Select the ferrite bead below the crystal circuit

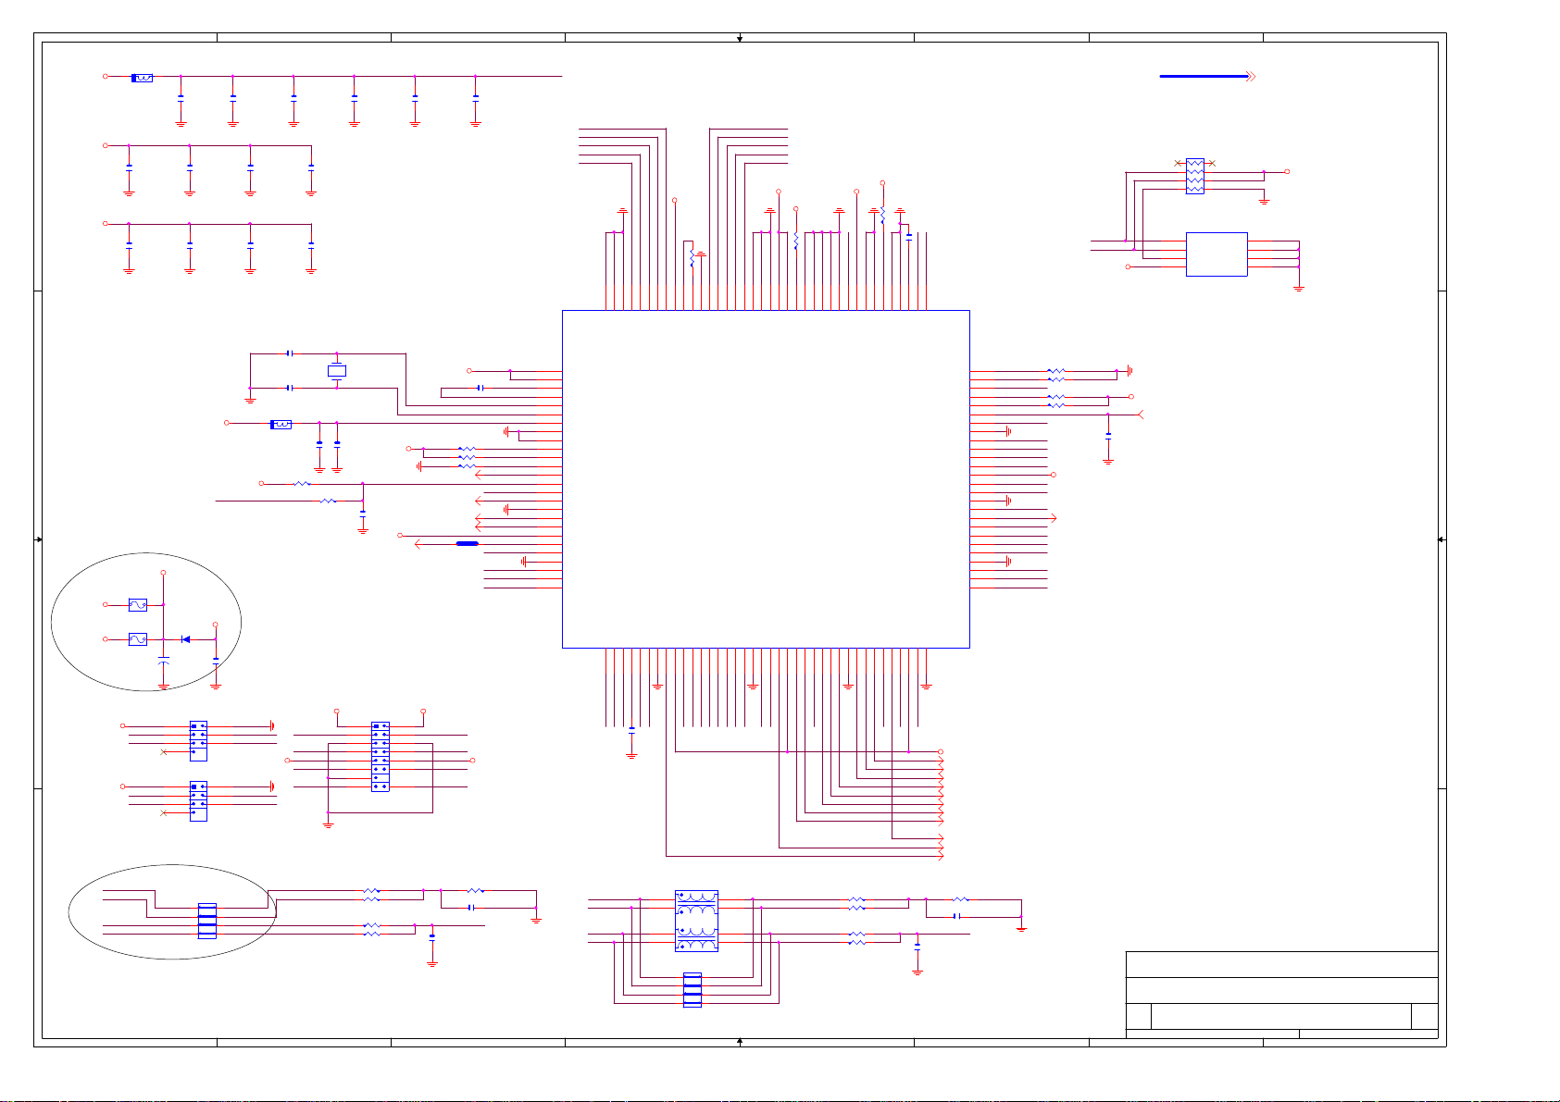pyautogui.click(x=281, y=424)
